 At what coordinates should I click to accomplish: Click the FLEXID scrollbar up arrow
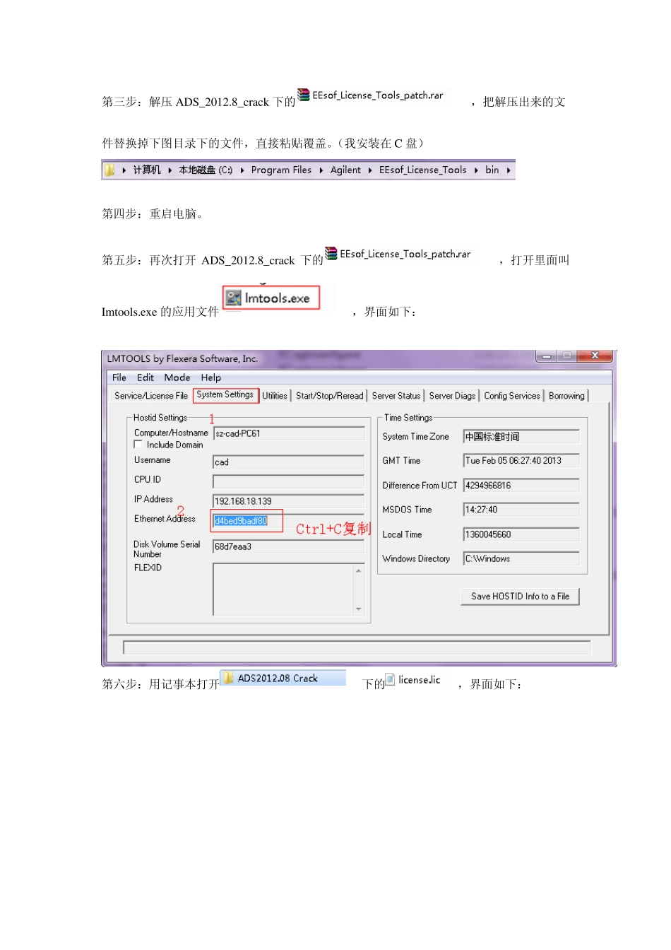[x=359, y=570]
